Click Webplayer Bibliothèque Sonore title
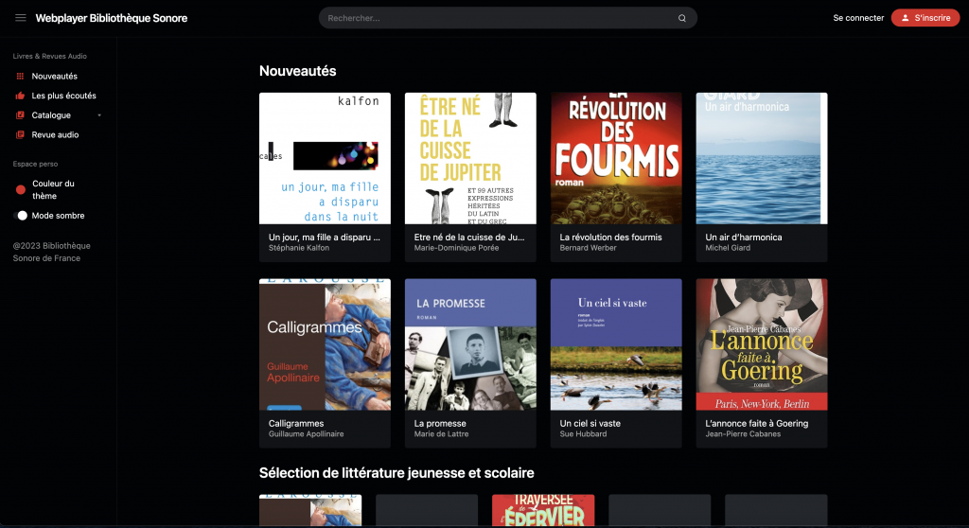 point(112,18)
